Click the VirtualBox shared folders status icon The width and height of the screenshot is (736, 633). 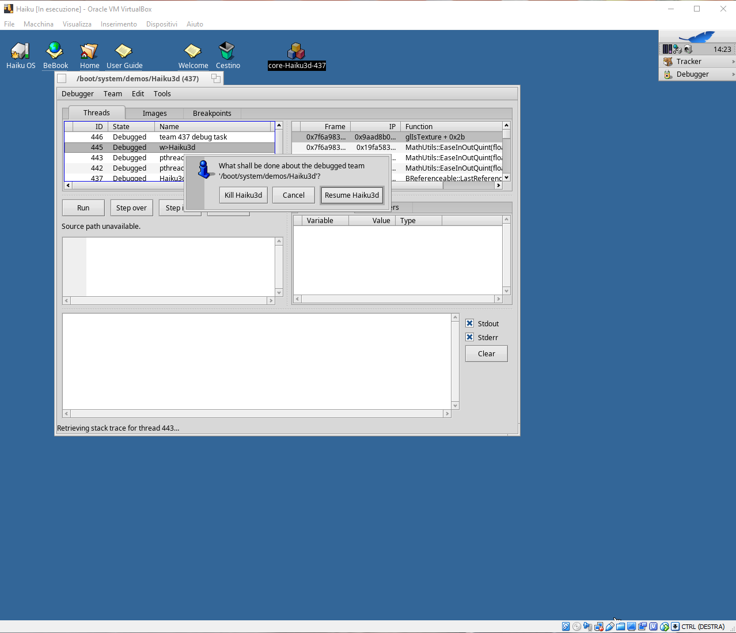click(620, 627)
